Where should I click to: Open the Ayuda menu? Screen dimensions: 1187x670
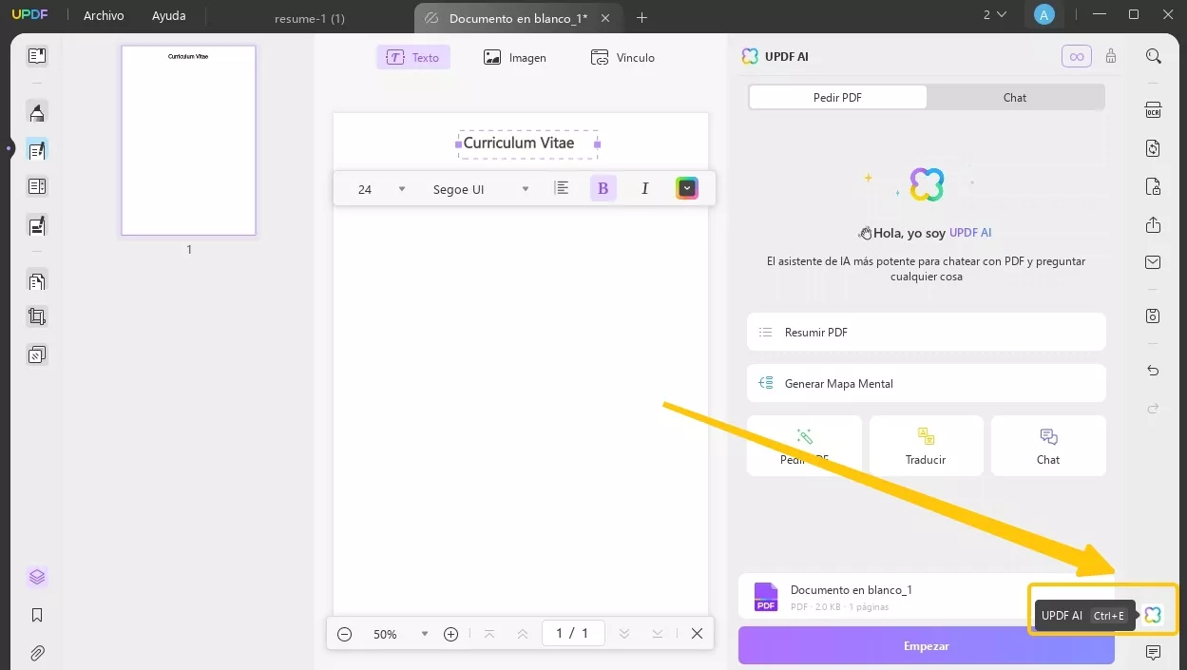[169, 16]
